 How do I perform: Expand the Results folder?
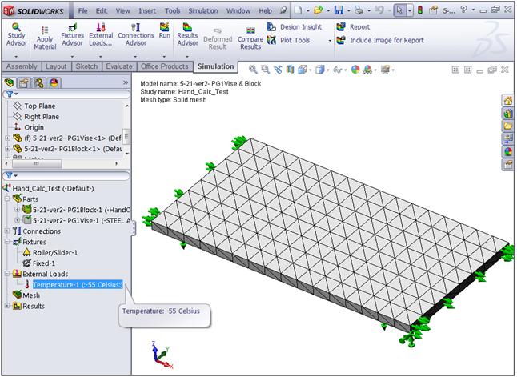click(7, 306)
